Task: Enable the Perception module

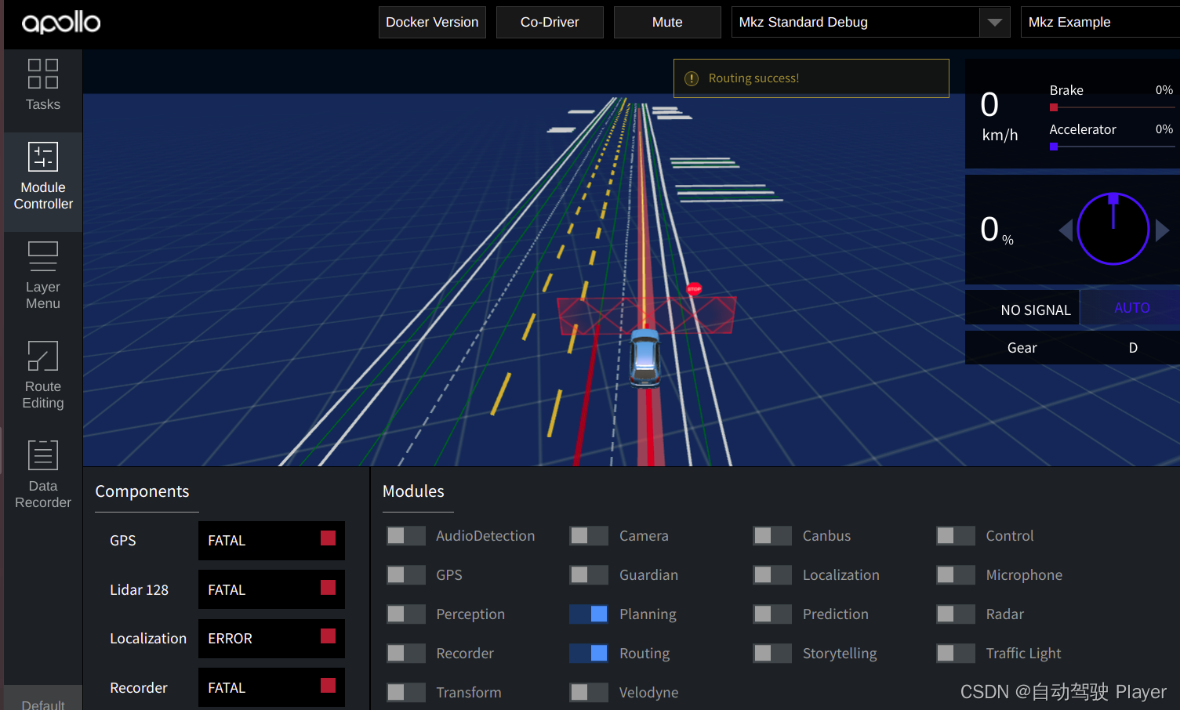Action: pos(405,614)
